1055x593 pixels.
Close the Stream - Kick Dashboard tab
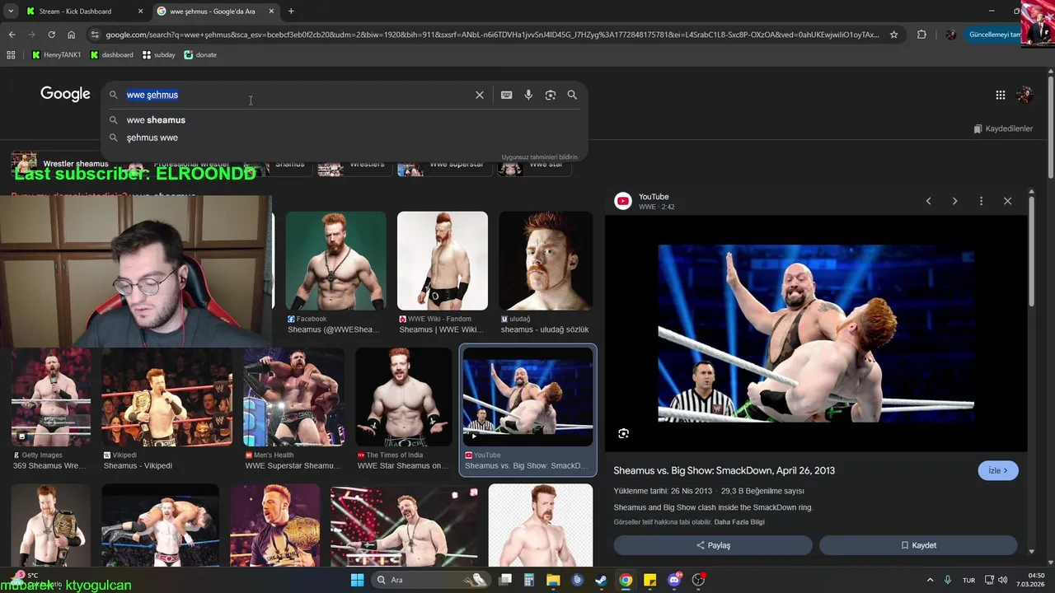click(140, 12)
